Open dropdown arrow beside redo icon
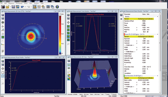 [x=31, y=7]
